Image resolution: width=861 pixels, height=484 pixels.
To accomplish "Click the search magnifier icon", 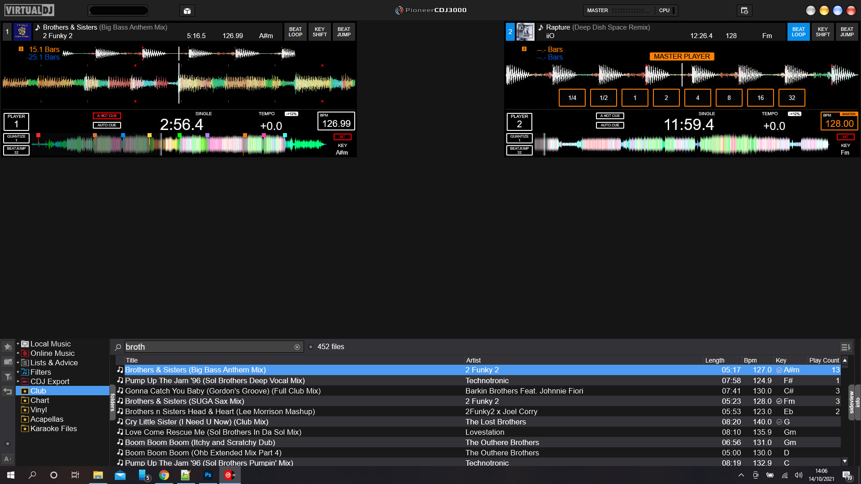I will click(x=118, y=347).
